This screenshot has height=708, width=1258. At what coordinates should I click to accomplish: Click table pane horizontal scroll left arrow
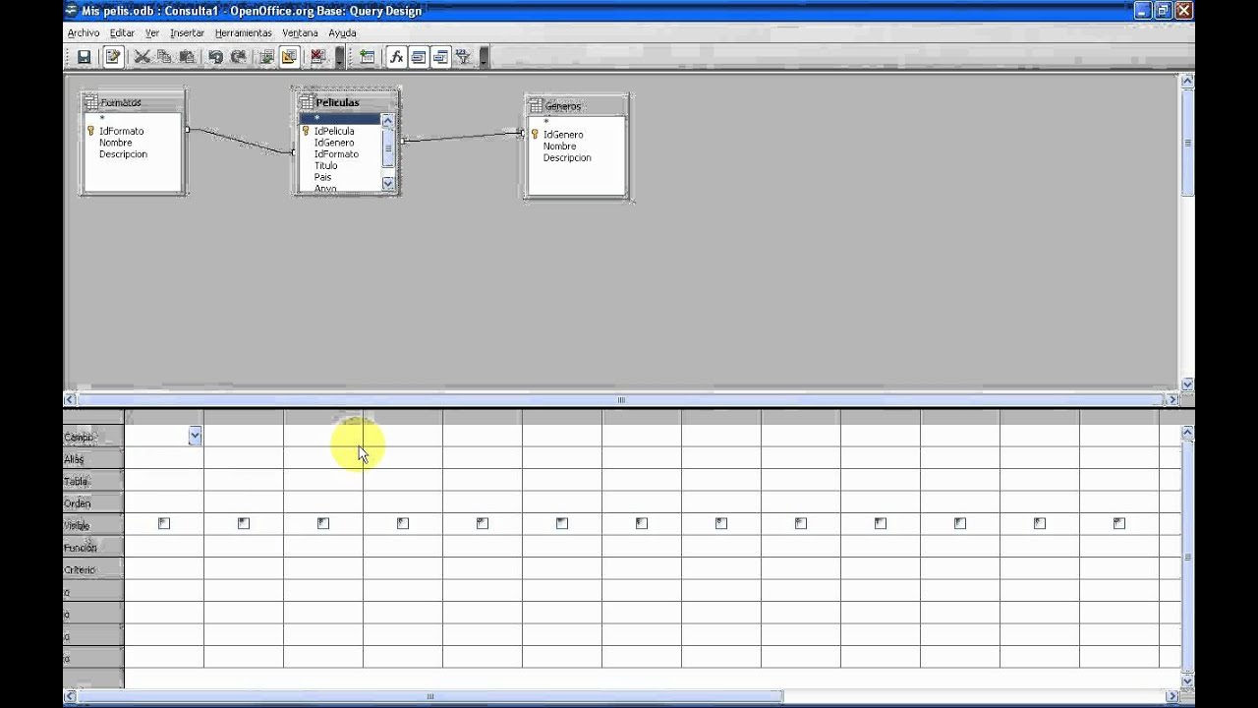(x=70, y=400)
